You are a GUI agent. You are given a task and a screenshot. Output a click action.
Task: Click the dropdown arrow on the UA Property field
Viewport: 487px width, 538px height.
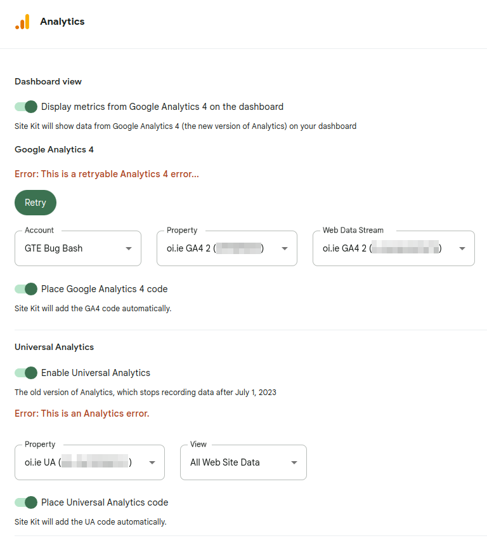152,462
